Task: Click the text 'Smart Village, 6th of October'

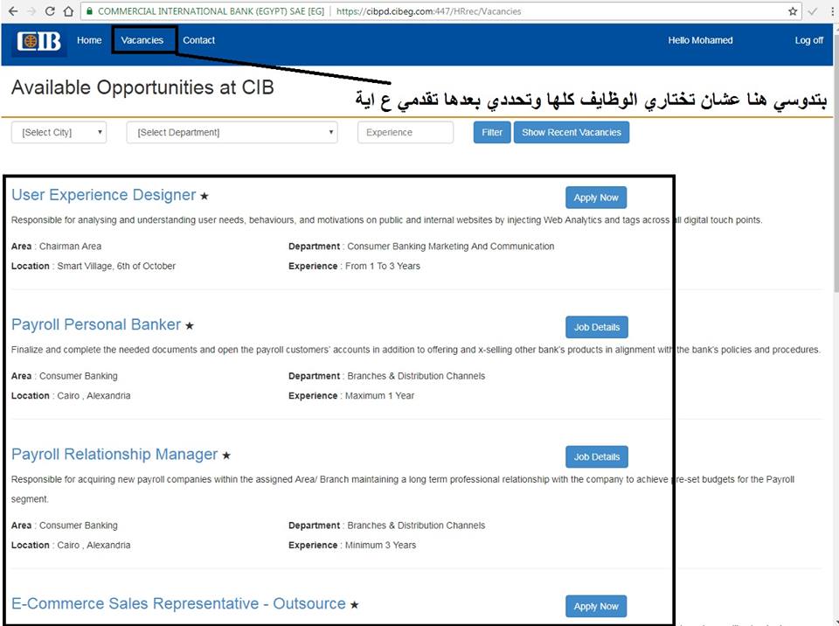Action: tap(116, 266)
